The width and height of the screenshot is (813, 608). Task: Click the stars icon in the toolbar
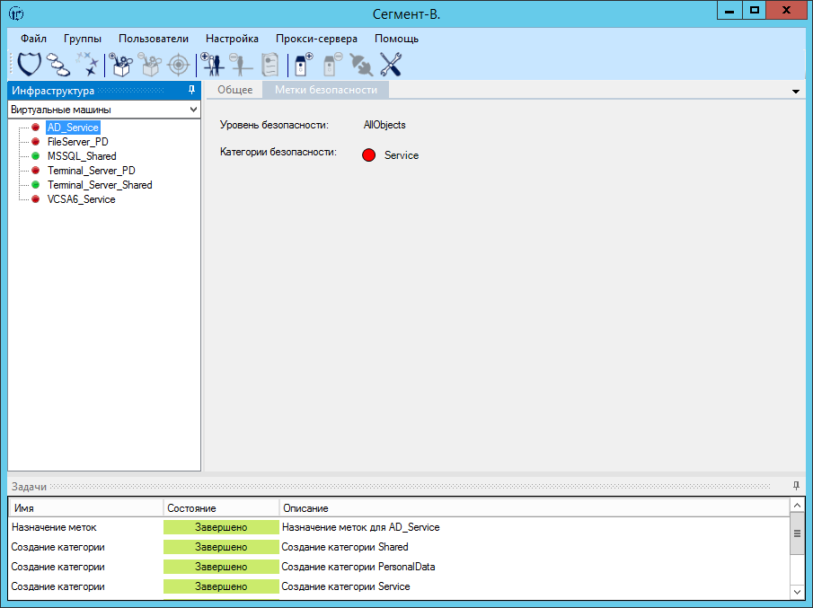click(88, 65)
